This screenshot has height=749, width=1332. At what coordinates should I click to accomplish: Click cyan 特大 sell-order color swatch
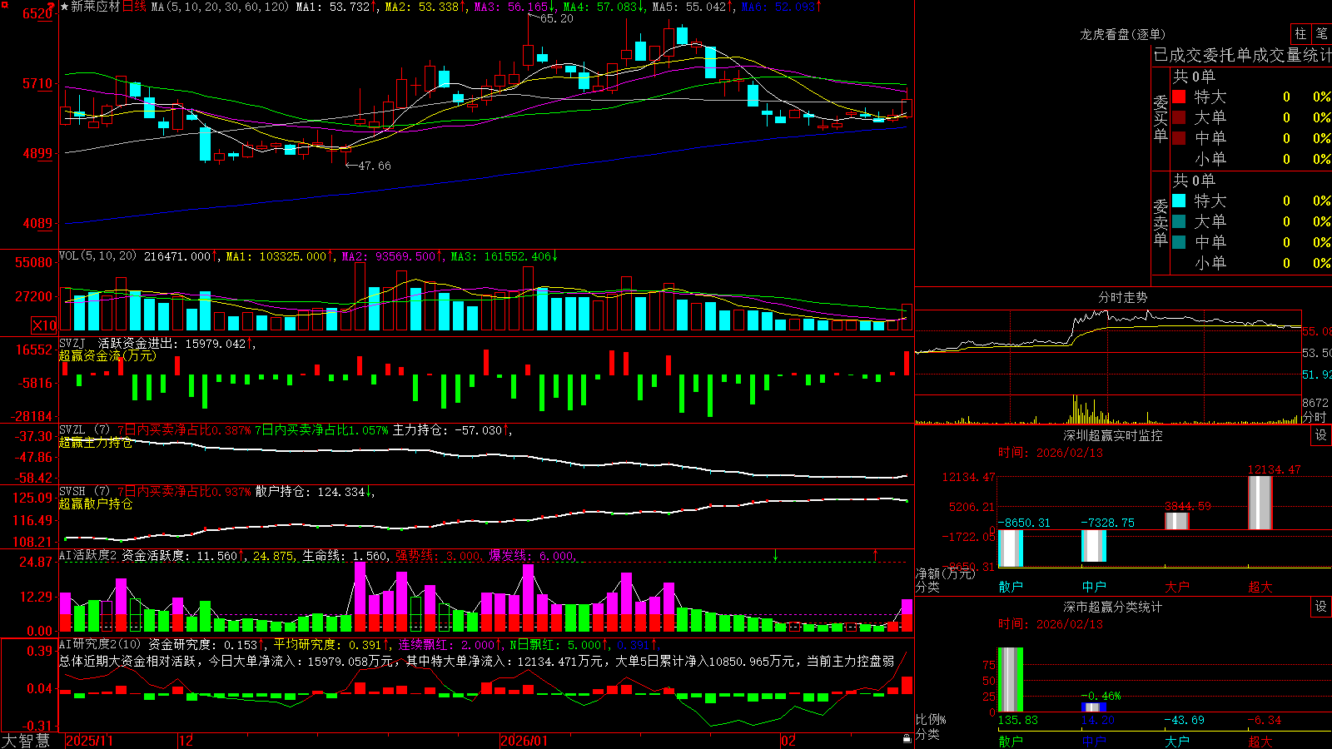[1179, 201]
